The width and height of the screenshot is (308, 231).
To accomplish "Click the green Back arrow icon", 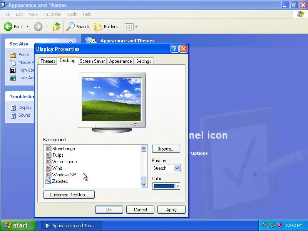I will [x=8, y=27].
